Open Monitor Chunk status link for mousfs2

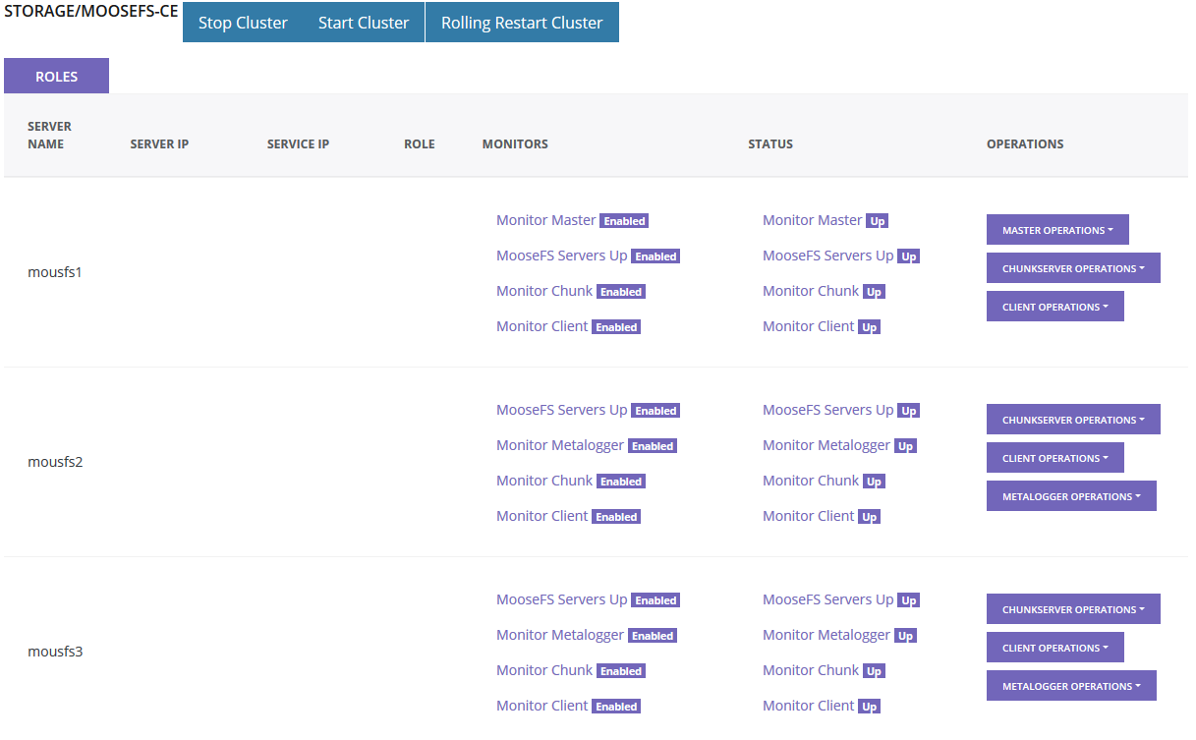coord(811,481)
